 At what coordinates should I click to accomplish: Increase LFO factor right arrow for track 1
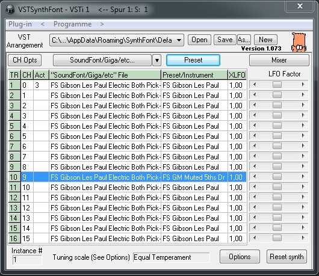click(x=303, y=85)
